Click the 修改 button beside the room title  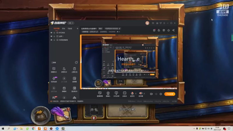click(100, 29)
